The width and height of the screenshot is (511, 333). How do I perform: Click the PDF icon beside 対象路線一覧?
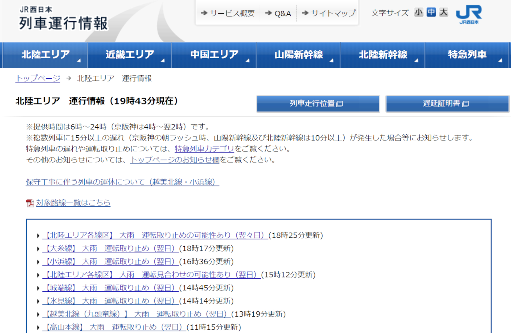click(30, 203)
